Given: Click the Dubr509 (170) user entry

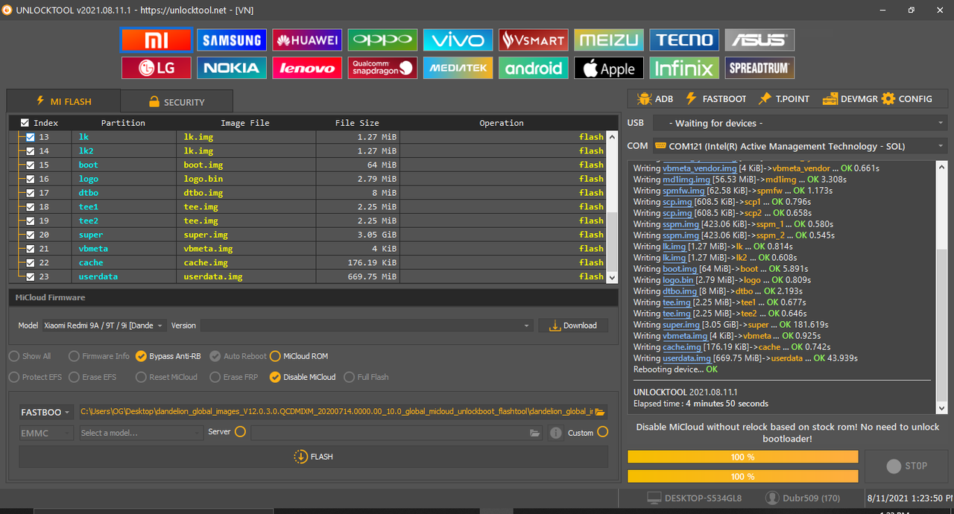Looking at the screenshot, I should pos(801,498).
